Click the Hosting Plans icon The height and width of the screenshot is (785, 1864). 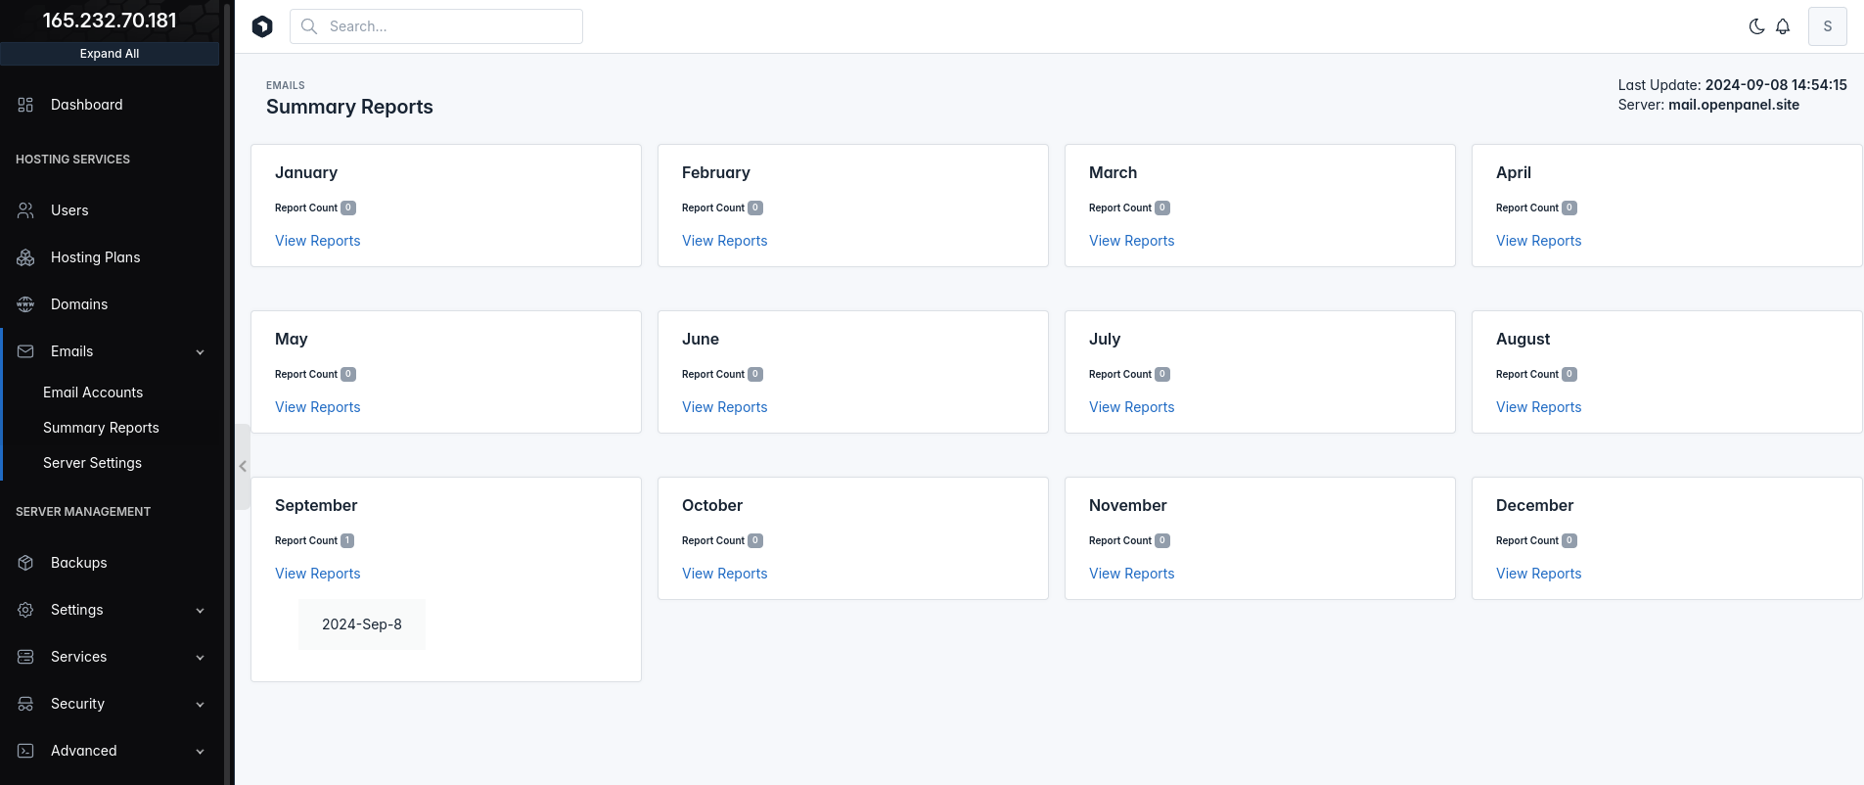coord(25,257)
